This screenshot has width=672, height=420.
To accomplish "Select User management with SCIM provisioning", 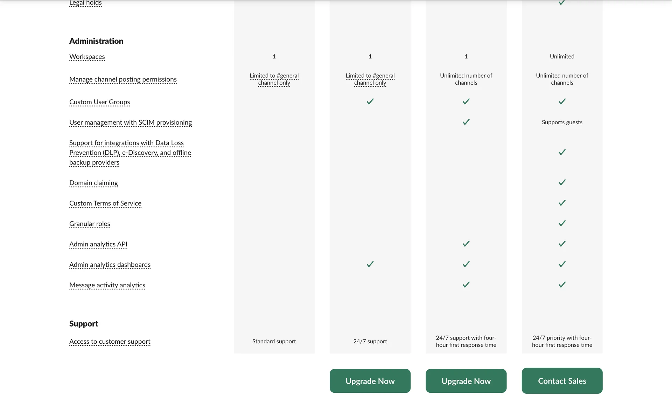I will [131, 122].
